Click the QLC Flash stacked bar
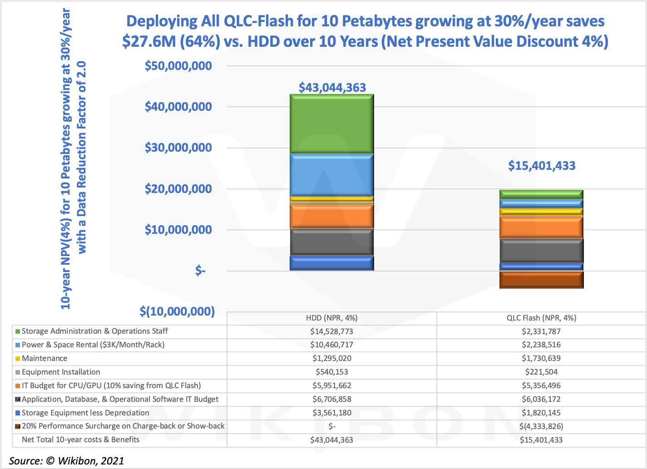The image size is (647, 469). (541, 238)
